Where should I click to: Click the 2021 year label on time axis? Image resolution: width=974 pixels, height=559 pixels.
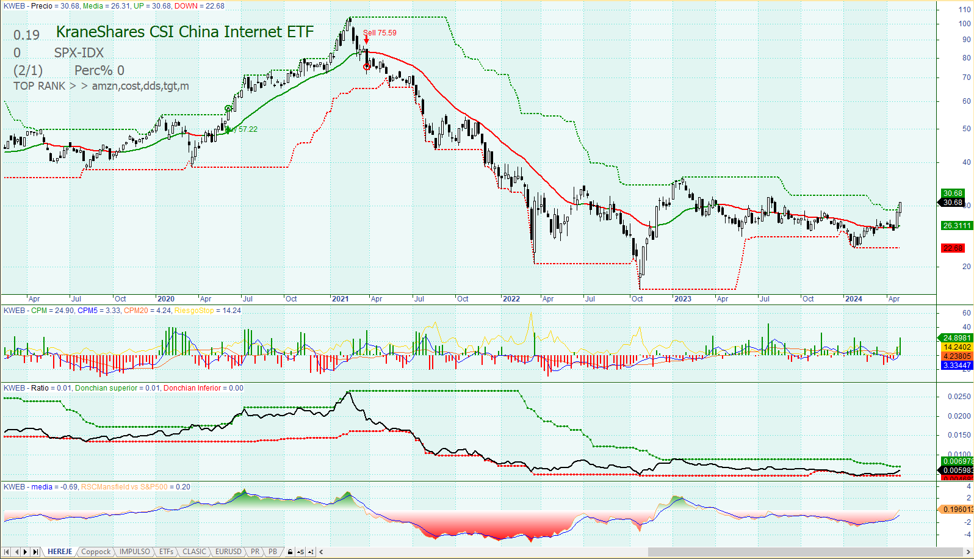point(340,299)
